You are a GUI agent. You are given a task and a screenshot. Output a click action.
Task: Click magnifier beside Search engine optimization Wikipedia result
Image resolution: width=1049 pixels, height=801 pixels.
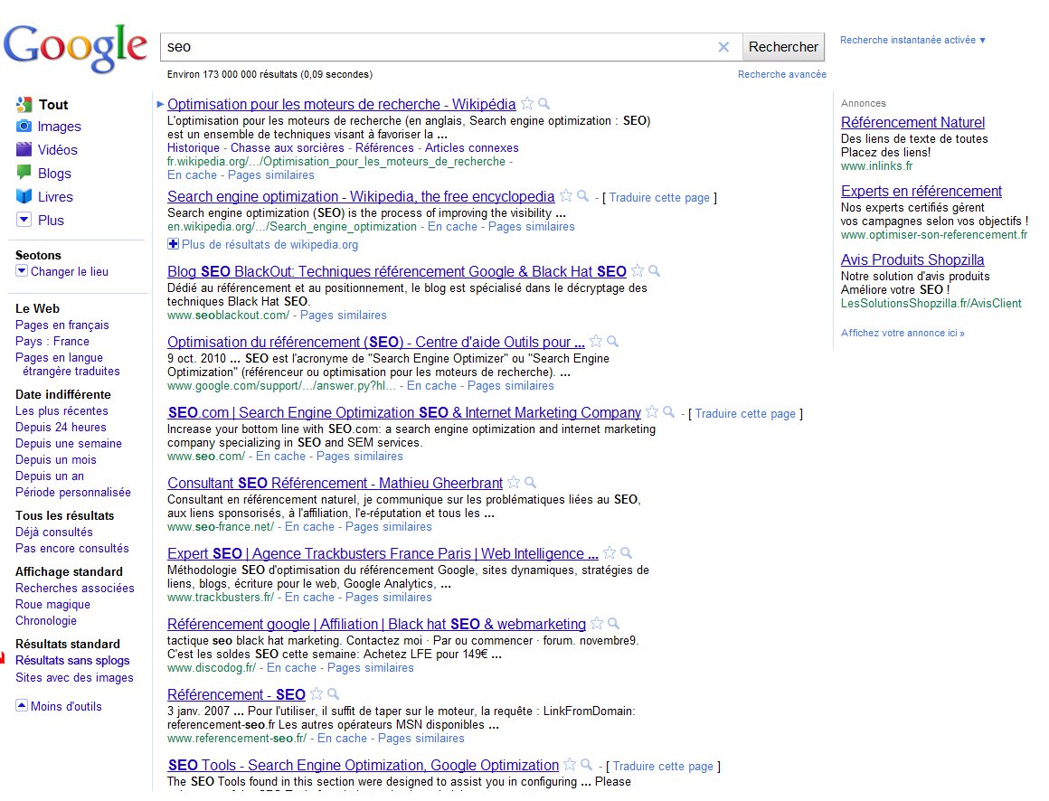coord(583,196)
